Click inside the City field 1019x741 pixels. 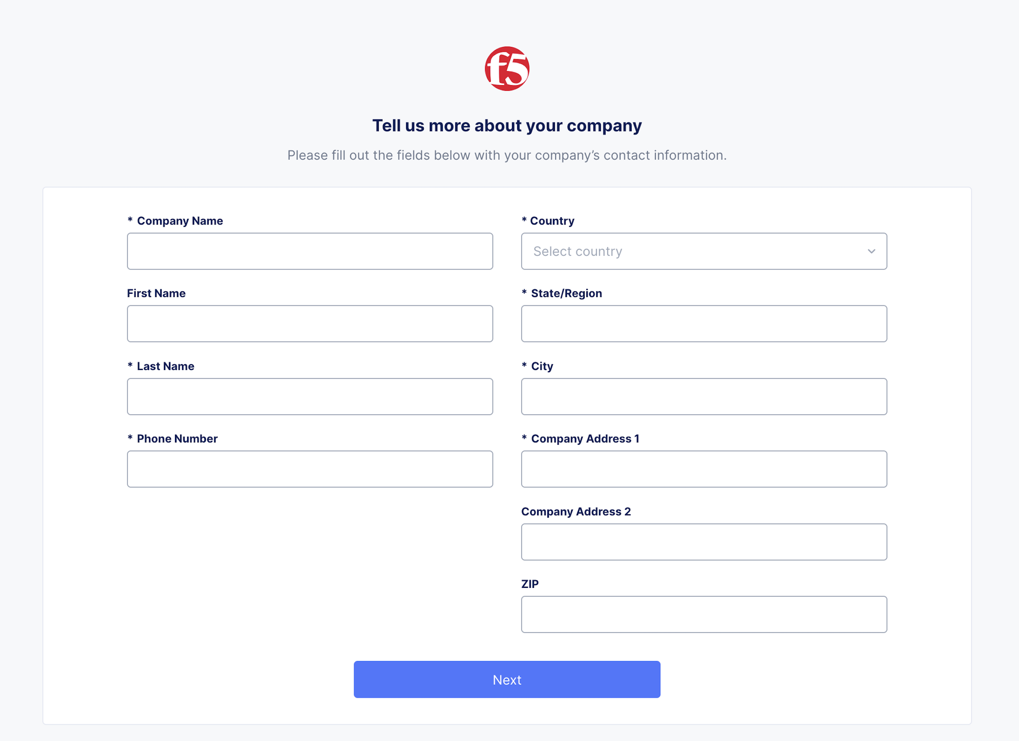pyautogui.click(x=704, y=397)
